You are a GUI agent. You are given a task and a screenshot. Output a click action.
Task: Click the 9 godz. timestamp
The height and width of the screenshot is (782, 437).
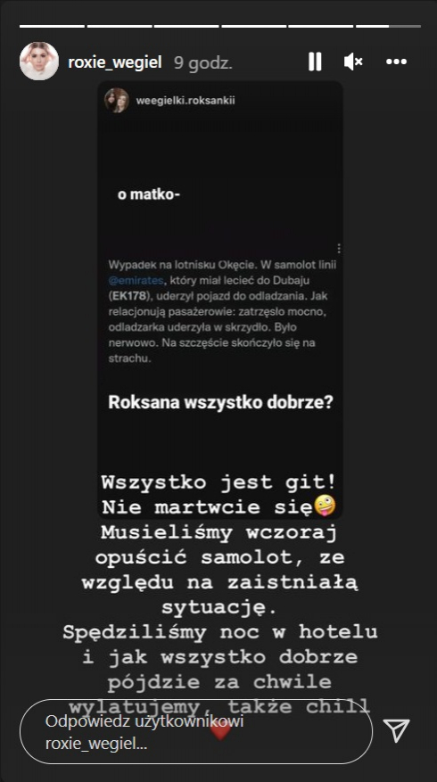(203, 62)
